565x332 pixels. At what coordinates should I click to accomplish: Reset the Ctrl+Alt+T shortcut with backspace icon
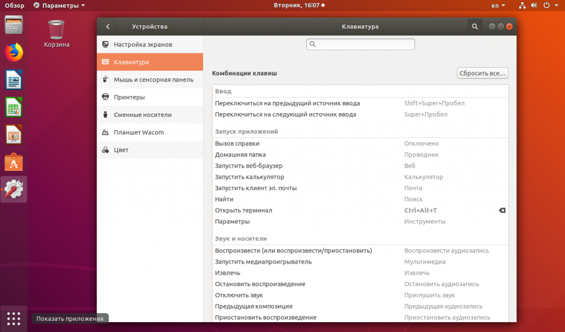click(x=502, y=210)
